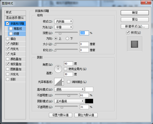
Task: Open the 高光模式 滤色 dropdown
Action: click(x=69, y=89)
